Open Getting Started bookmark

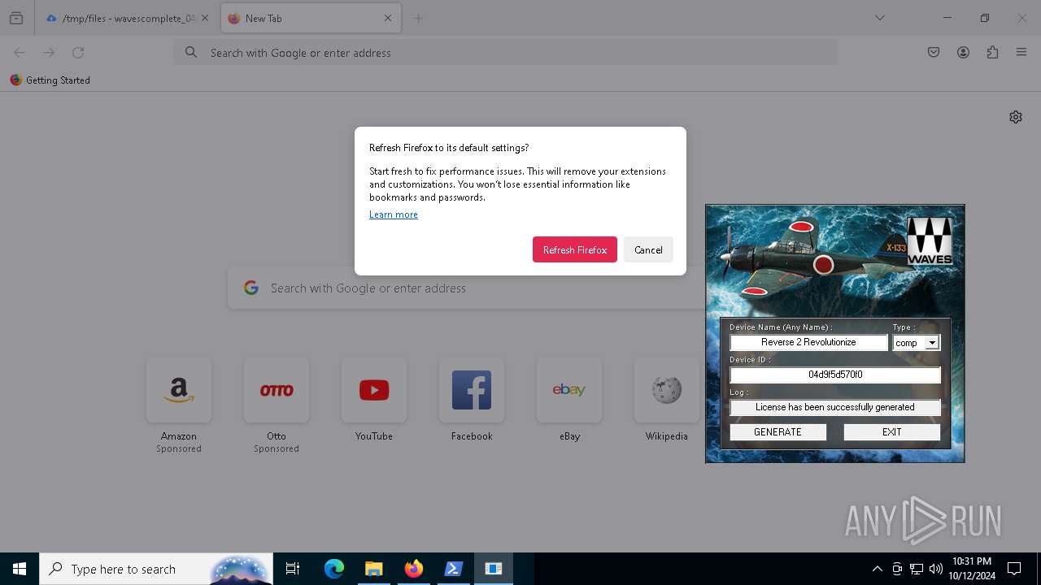(50, 80)
